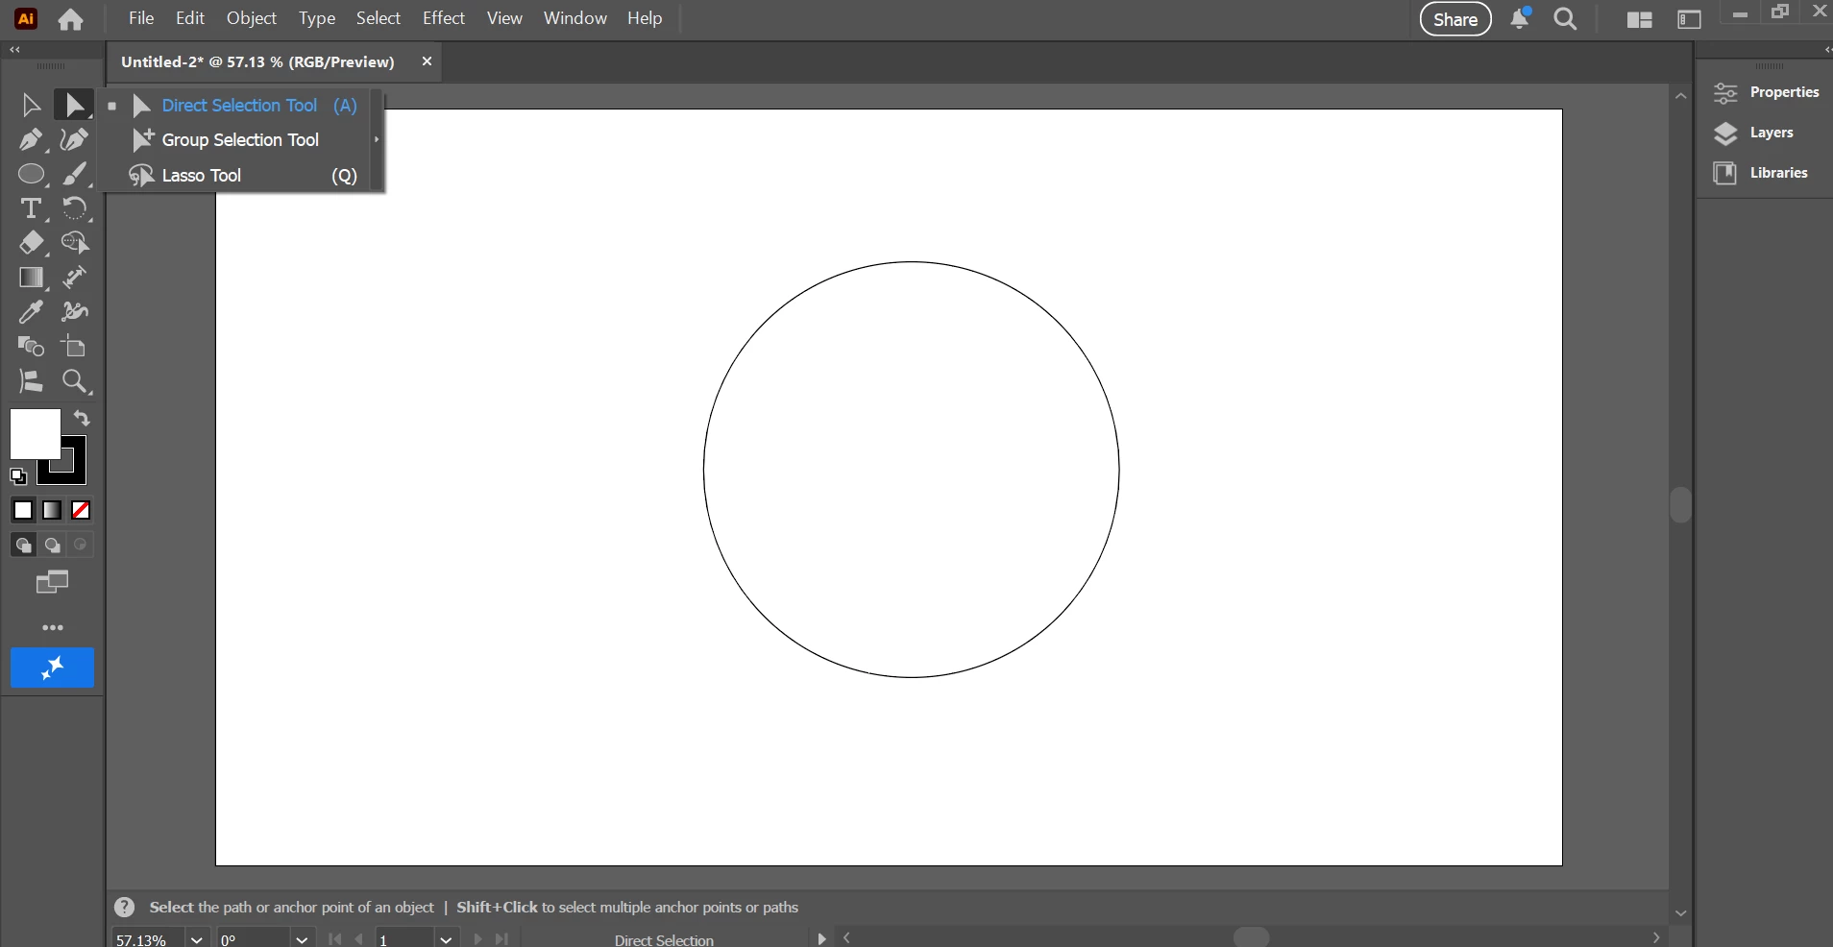Click the Direct Selection tool in toolbar
The height and width of the screenshot is (947, 1833).
(74, 105)
